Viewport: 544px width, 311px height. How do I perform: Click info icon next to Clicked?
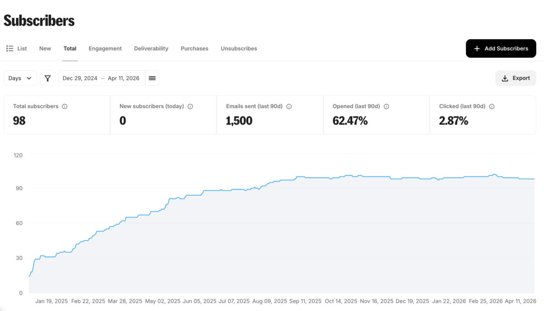492,107
